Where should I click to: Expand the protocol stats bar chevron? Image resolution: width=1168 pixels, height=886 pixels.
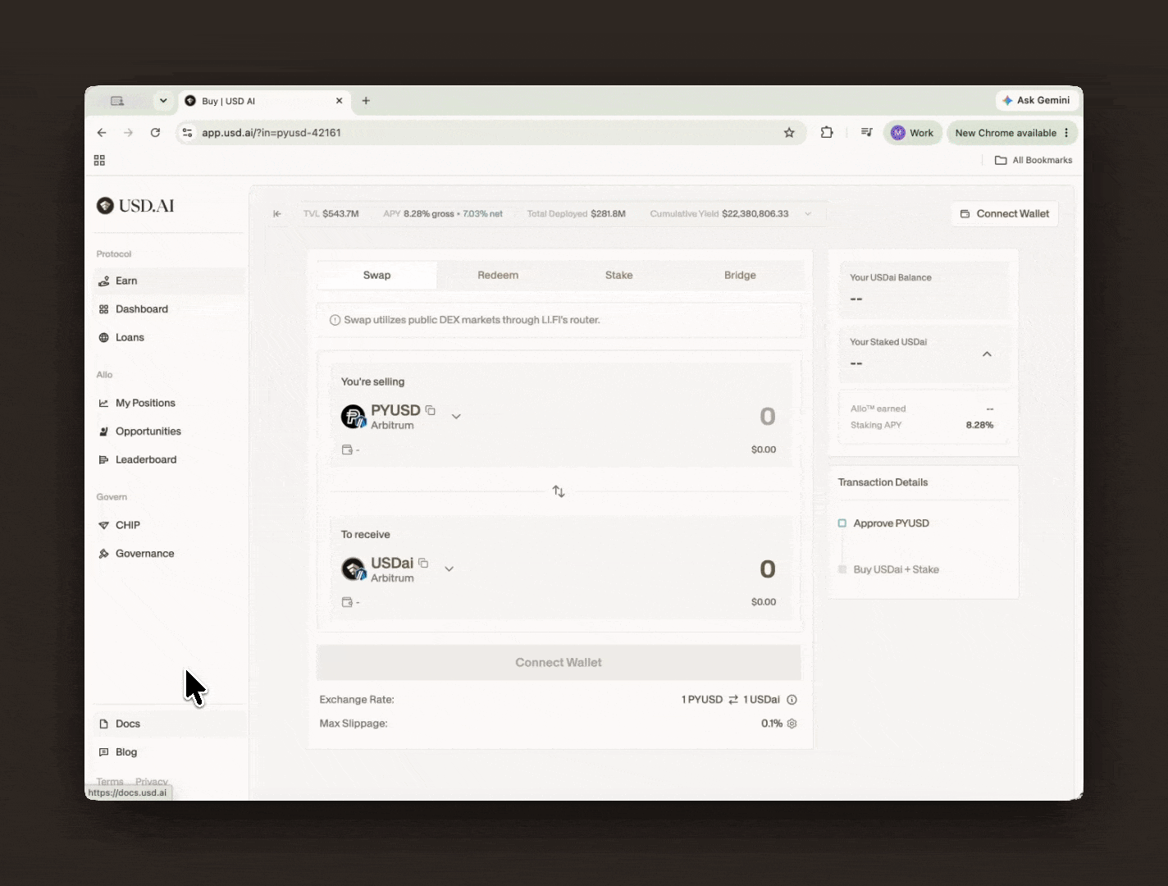(808, 214)
